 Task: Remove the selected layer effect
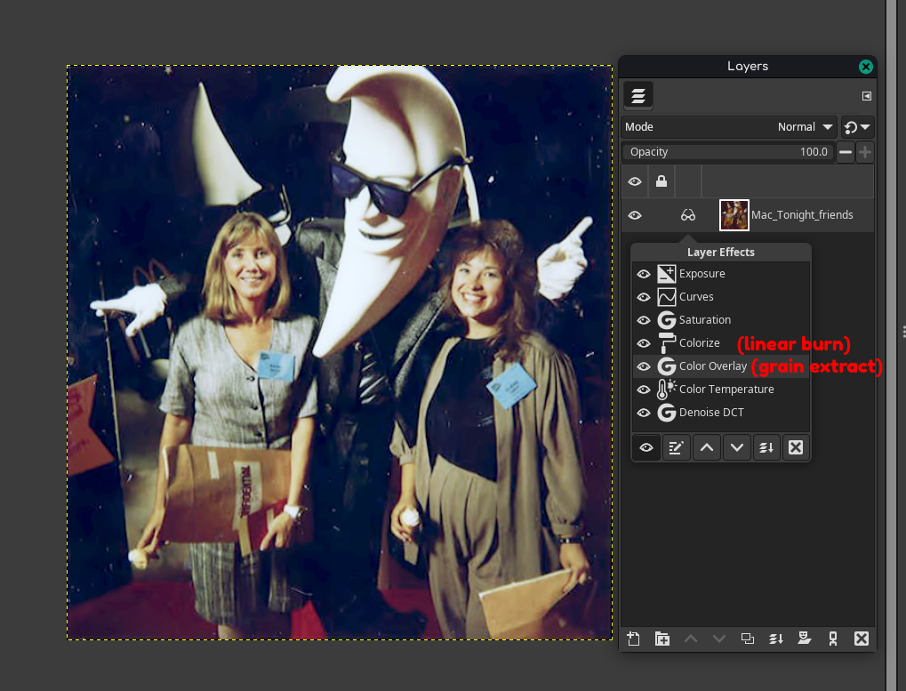click(796, 447)
